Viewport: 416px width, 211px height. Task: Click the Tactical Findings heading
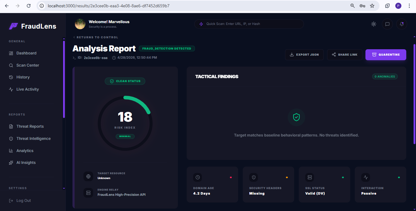pos(217,77)
